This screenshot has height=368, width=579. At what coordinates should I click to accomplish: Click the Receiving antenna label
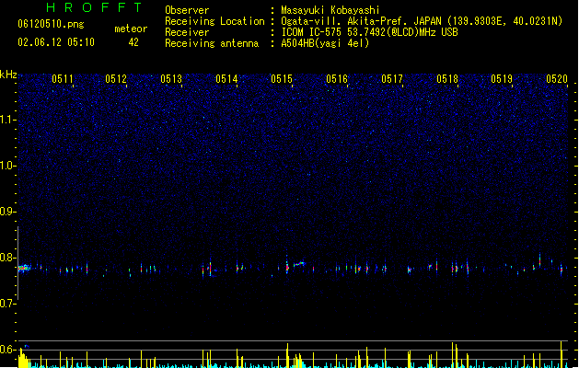[212, 43]
